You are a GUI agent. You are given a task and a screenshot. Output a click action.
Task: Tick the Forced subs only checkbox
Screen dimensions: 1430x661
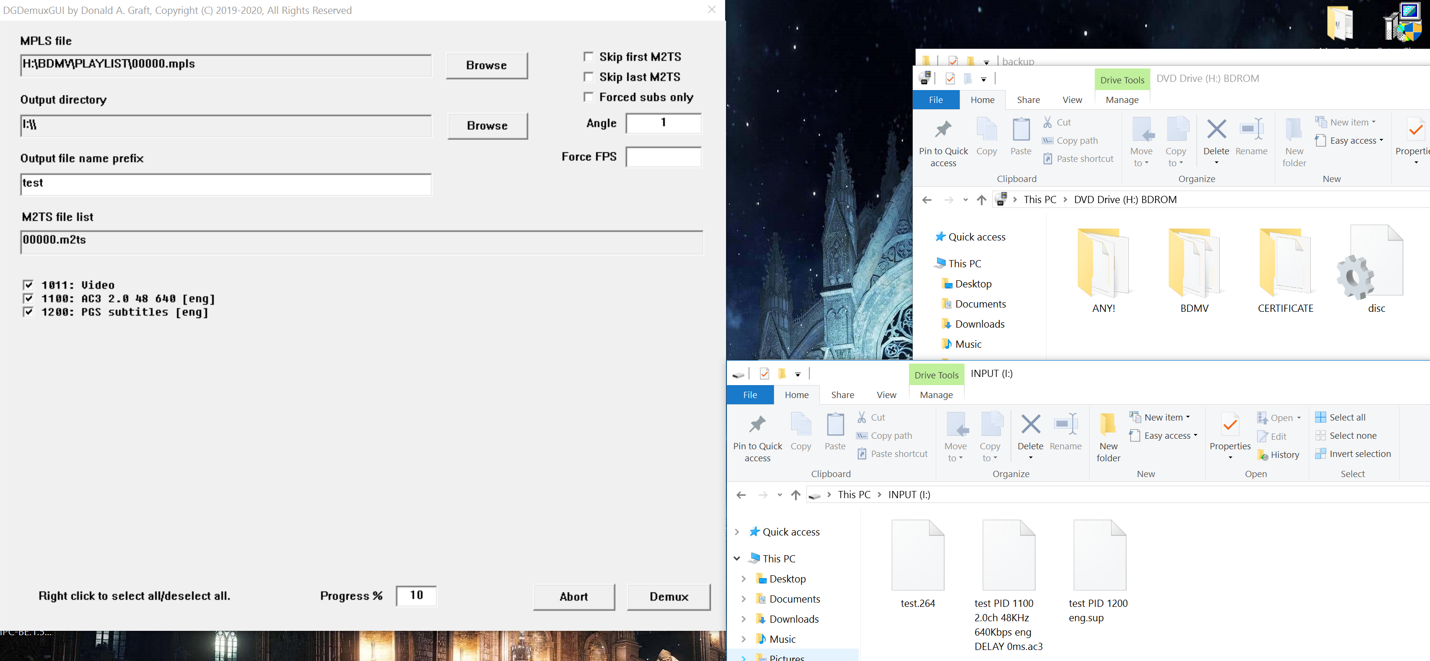click(x=589, y=97)
